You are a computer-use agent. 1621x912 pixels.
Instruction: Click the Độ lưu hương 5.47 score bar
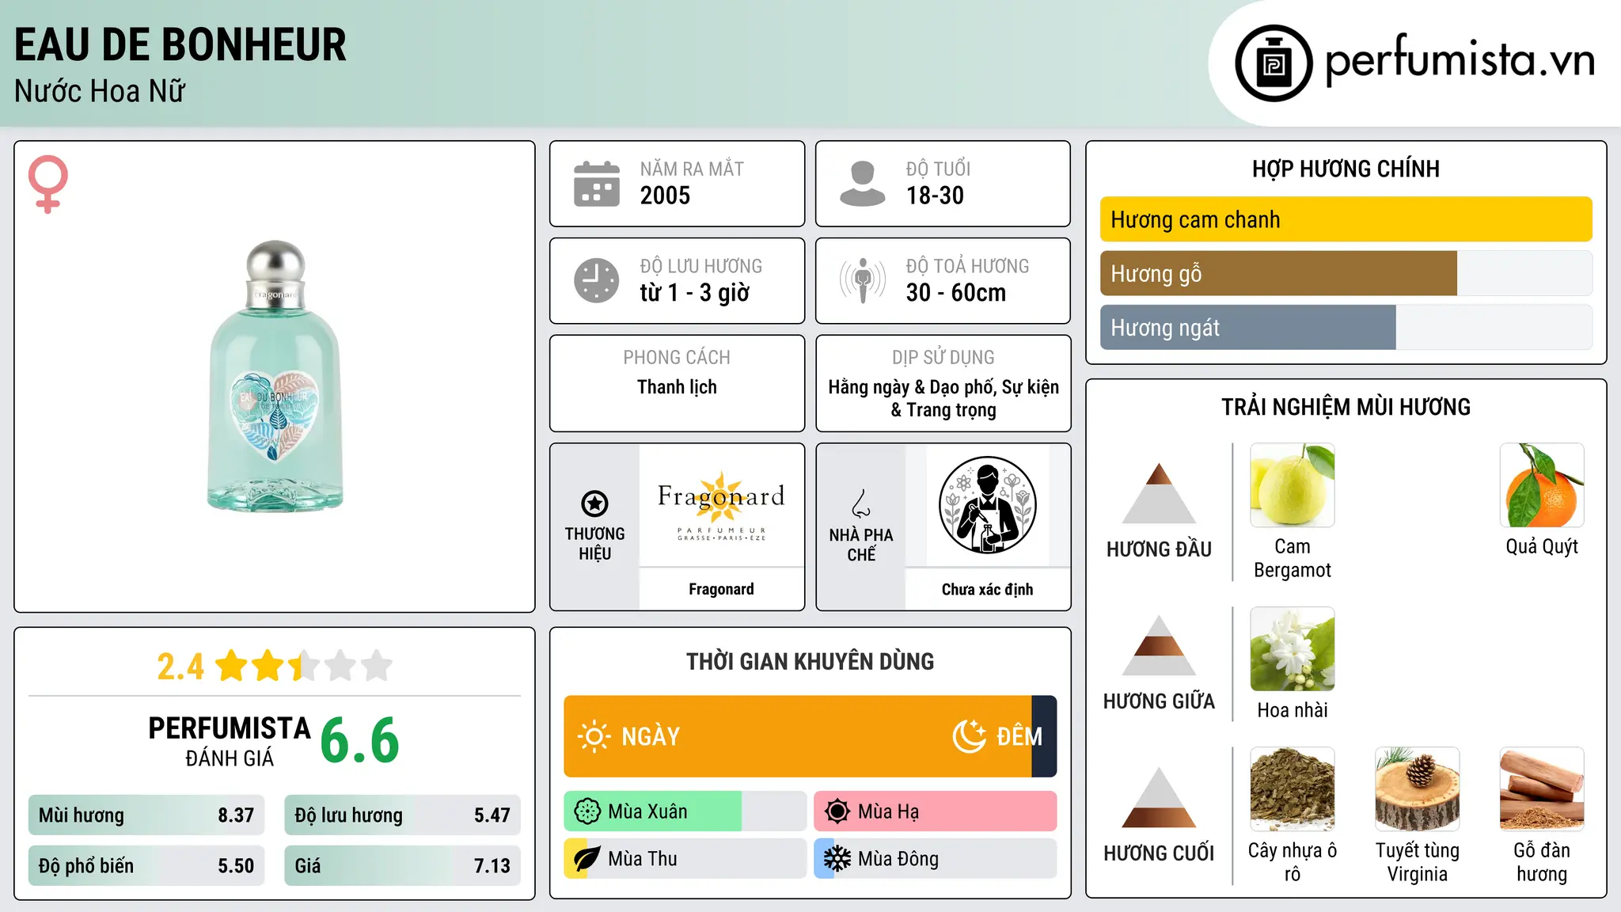tap(403, 815)
